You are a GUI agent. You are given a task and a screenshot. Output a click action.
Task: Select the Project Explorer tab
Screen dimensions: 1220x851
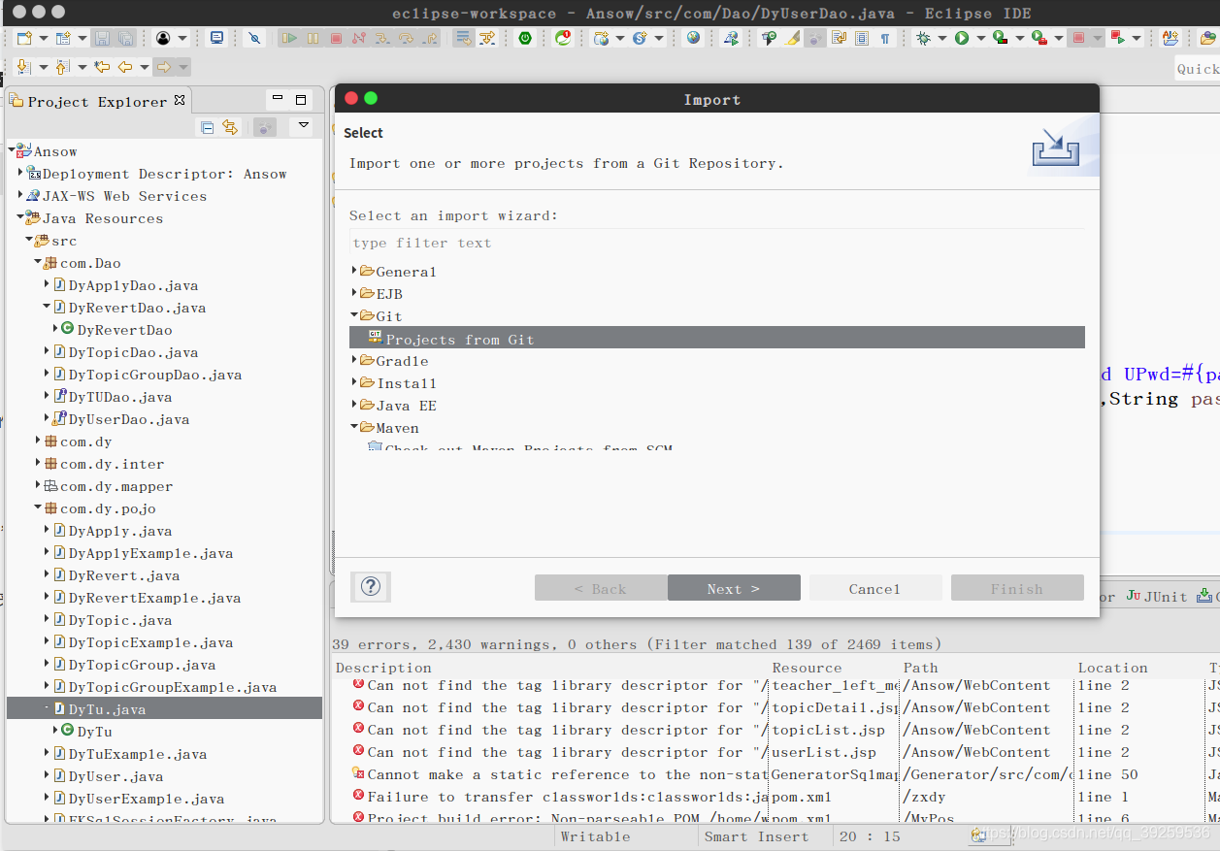click(x=97, y=101)
